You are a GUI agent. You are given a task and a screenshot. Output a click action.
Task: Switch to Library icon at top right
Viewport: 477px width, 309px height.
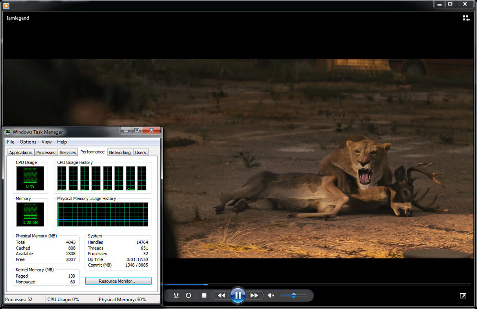pos(466,18)
